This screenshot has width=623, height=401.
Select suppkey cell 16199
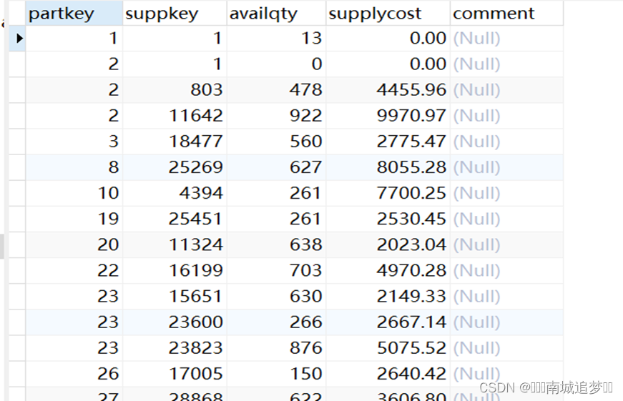(175, 270)
